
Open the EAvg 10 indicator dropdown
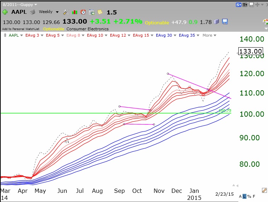[106, 36]
